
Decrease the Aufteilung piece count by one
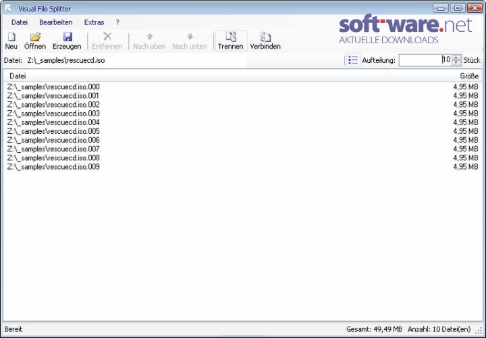(x=456, y=62)
